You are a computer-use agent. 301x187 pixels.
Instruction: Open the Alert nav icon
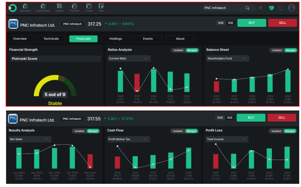point(101,8)
